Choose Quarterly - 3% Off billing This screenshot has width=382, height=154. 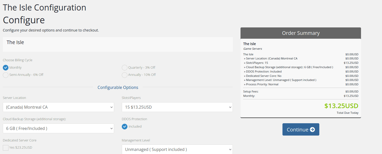[x=125, y=68]
